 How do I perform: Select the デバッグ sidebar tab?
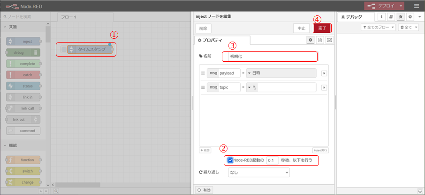(357, 17)
